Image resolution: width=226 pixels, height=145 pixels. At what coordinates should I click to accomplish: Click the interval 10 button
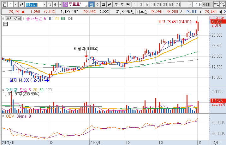tap(153, 5)
